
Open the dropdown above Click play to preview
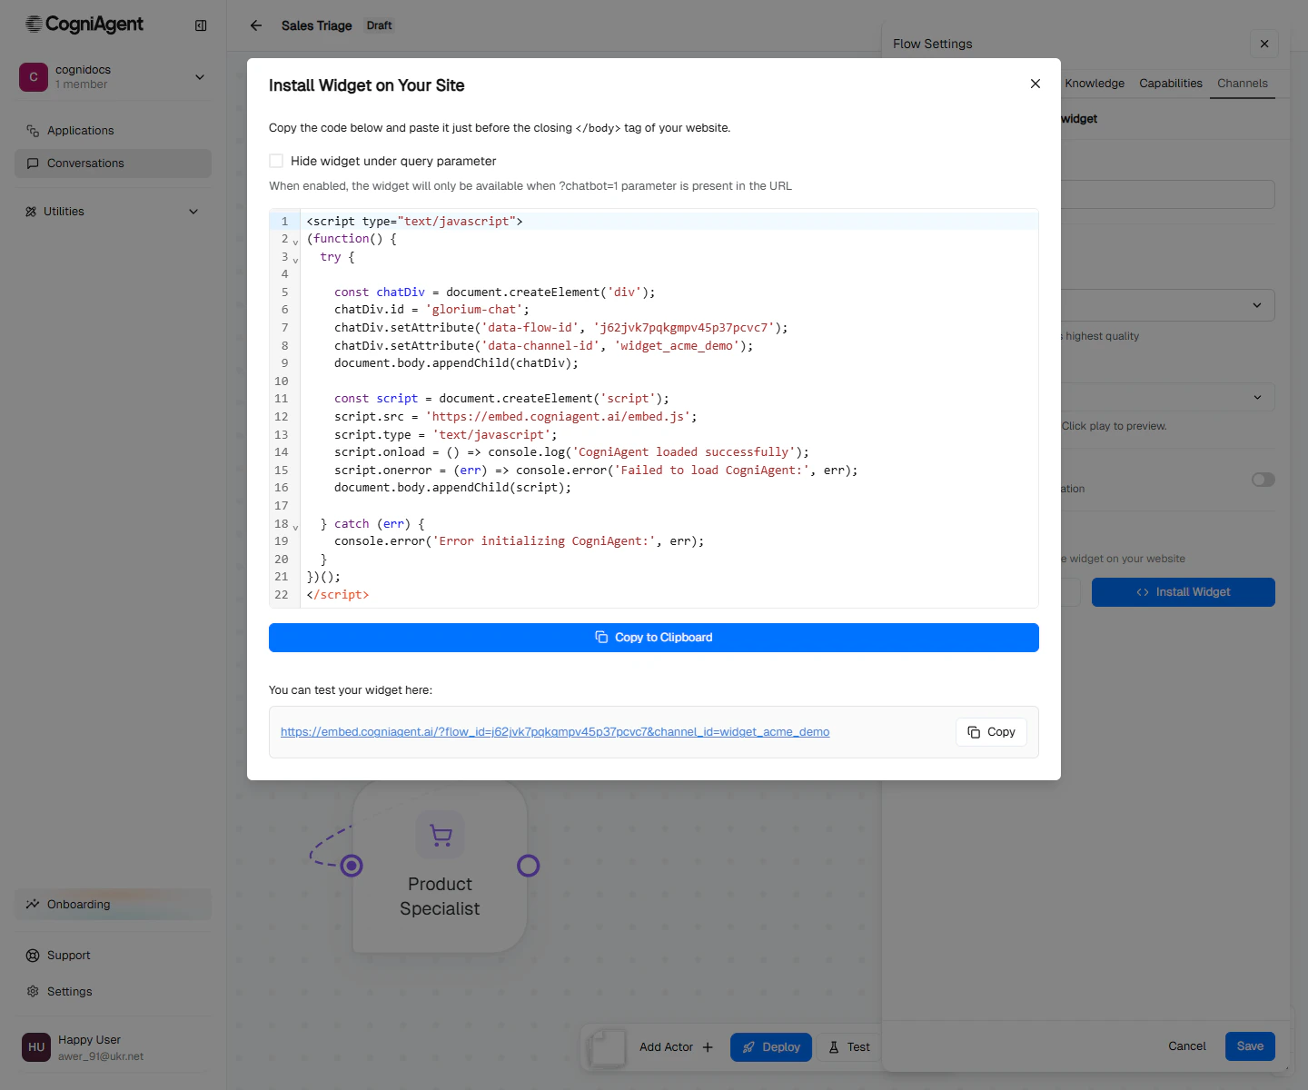tap(1168, 397)
